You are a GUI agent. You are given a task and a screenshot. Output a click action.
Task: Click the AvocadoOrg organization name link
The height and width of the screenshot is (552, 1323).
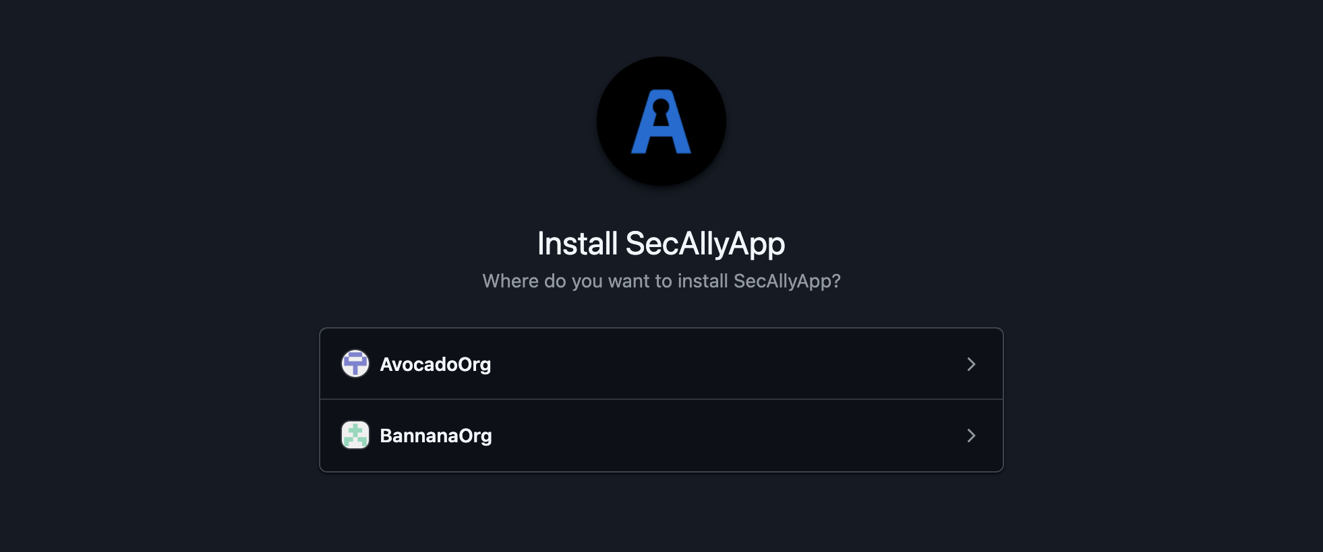(x=436, y=364)
